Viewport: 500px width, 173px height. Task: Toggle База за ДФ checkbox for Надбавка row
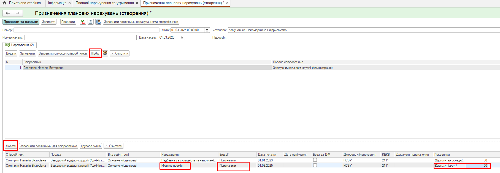pyautogui.click(x=315, y=160)
